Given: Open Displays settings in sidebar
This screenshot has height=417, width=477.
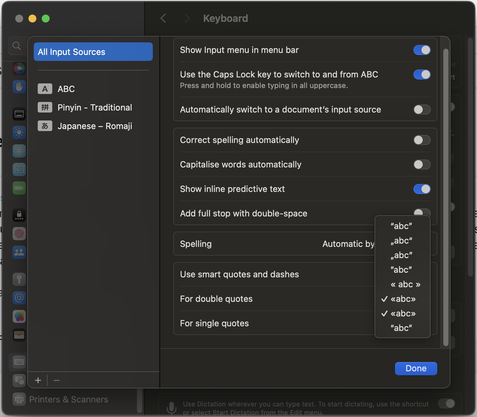Looking at the screenshot, I should coord(19,132).
